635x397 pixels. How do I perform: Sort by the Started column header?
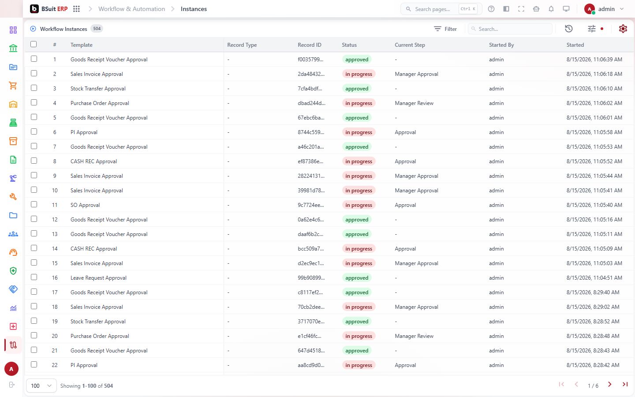[575, 45]
